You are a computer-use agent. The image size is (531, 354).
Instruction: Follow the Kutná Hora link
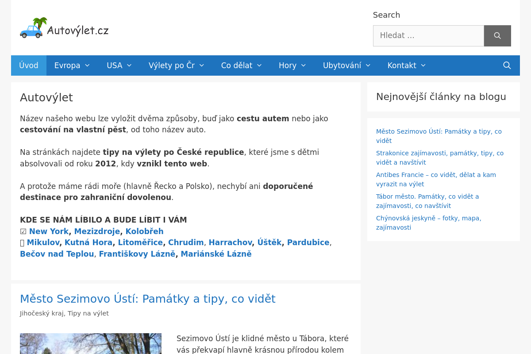click(88, 242)
